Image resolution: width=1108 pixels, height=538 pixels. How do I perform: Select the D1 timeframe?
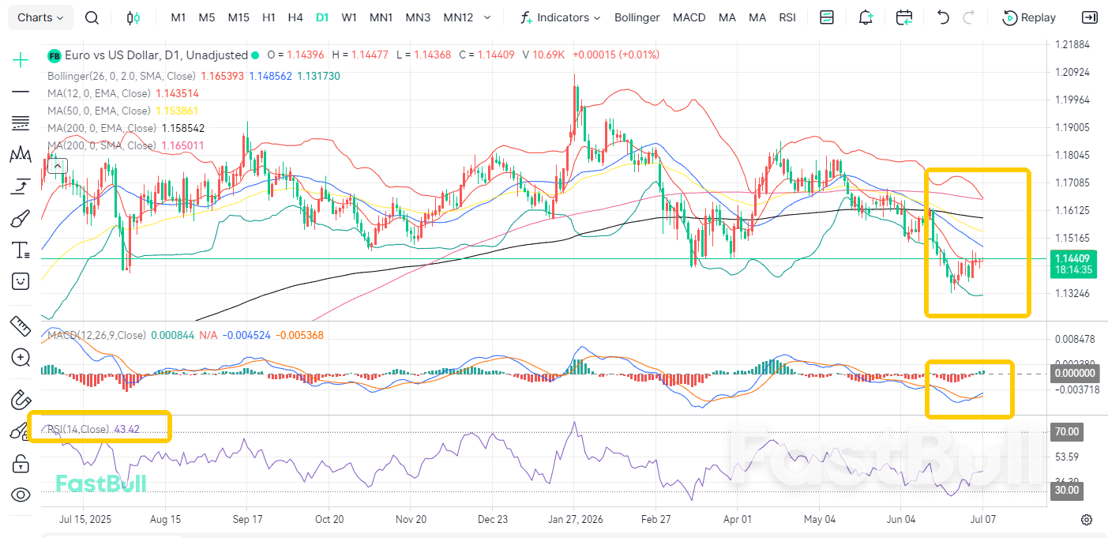click(321, 17)
